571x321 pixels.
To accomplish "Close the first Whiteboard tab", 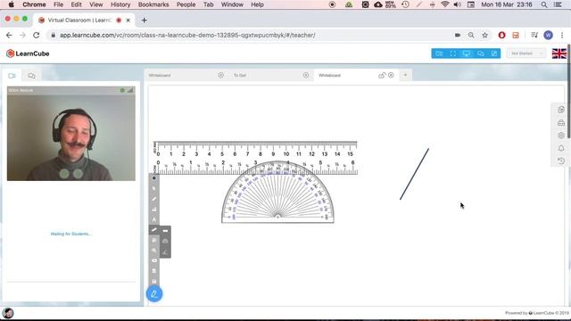I will [220, 75].
